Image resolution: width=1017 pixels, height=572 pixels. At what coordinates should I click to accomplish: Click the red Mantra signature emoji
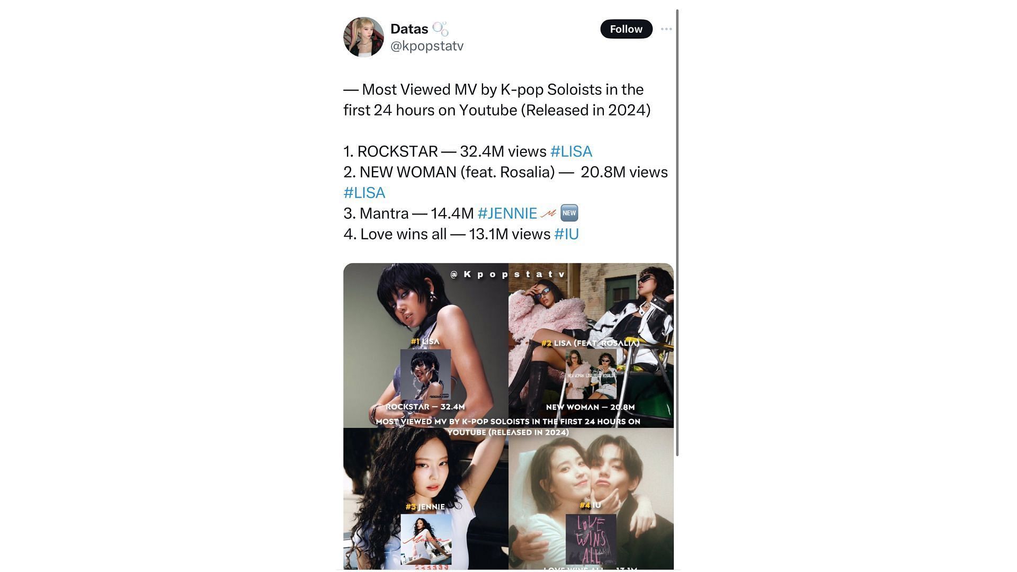point(548,213)
